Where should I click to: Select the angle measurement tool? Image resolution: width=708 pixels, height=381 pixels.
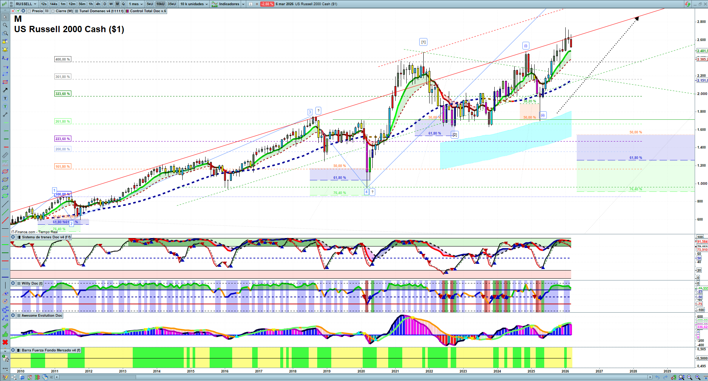click(5, 293)
